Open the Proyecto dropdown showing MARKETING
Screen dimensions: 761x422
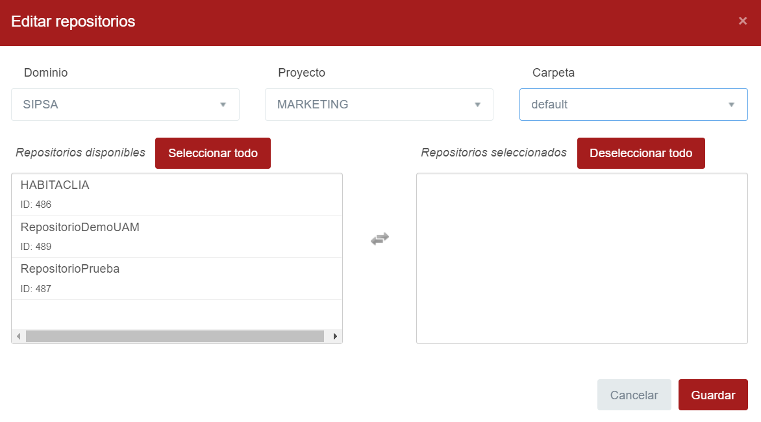click(x=370, y=105)
